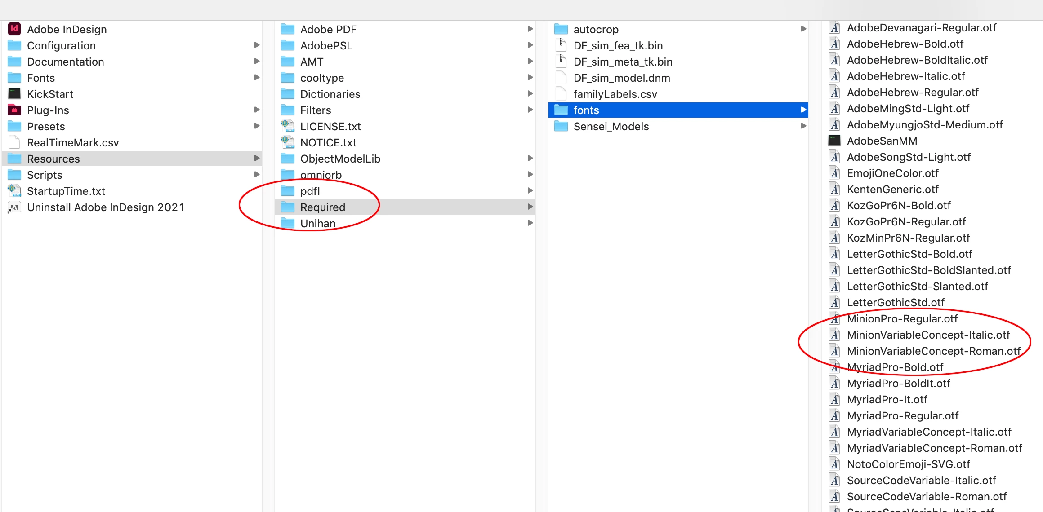Click the Adobe InDesign app icon
Screen dimensions: 1043x512
(x=14, y=29)
